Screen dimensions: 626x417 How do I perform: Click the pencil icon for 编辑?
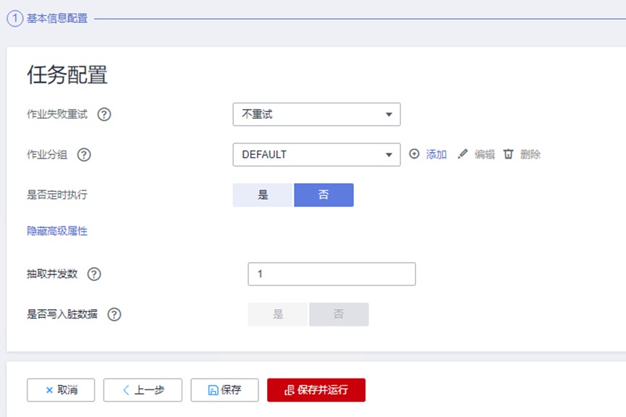point(463,154)
